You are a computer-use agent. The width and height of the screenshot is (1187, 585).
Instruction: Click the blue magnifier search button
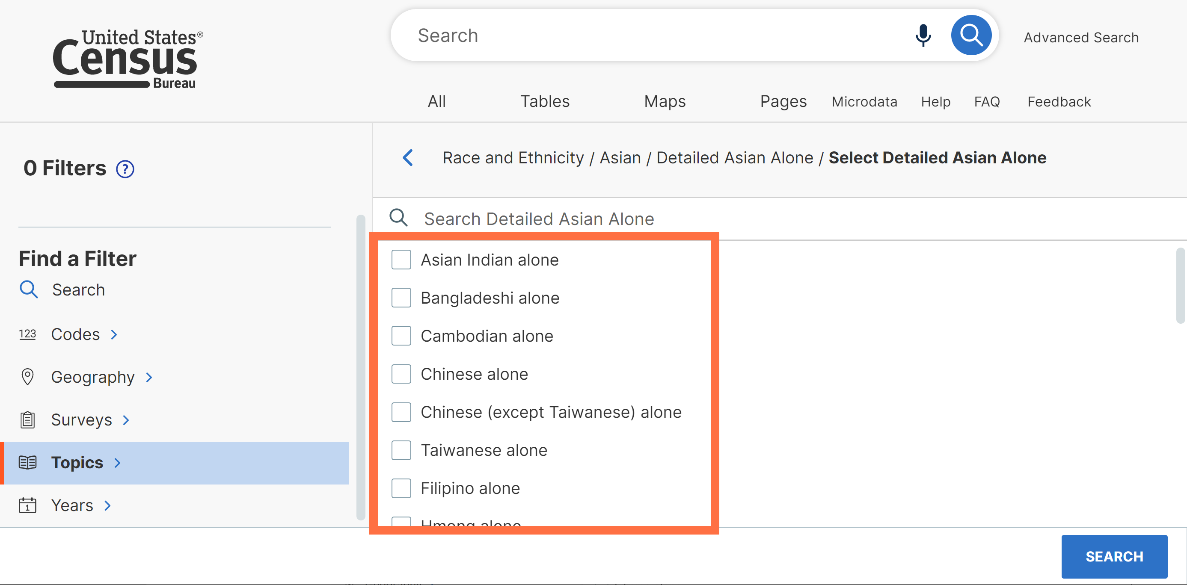coord(971,35)
